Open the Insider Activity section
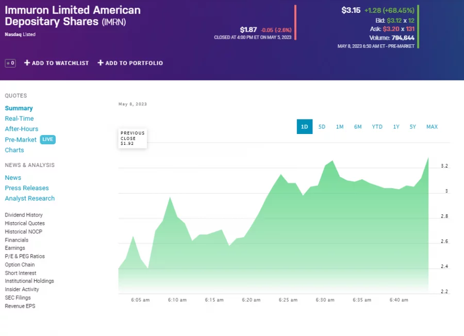 point(22,289)
